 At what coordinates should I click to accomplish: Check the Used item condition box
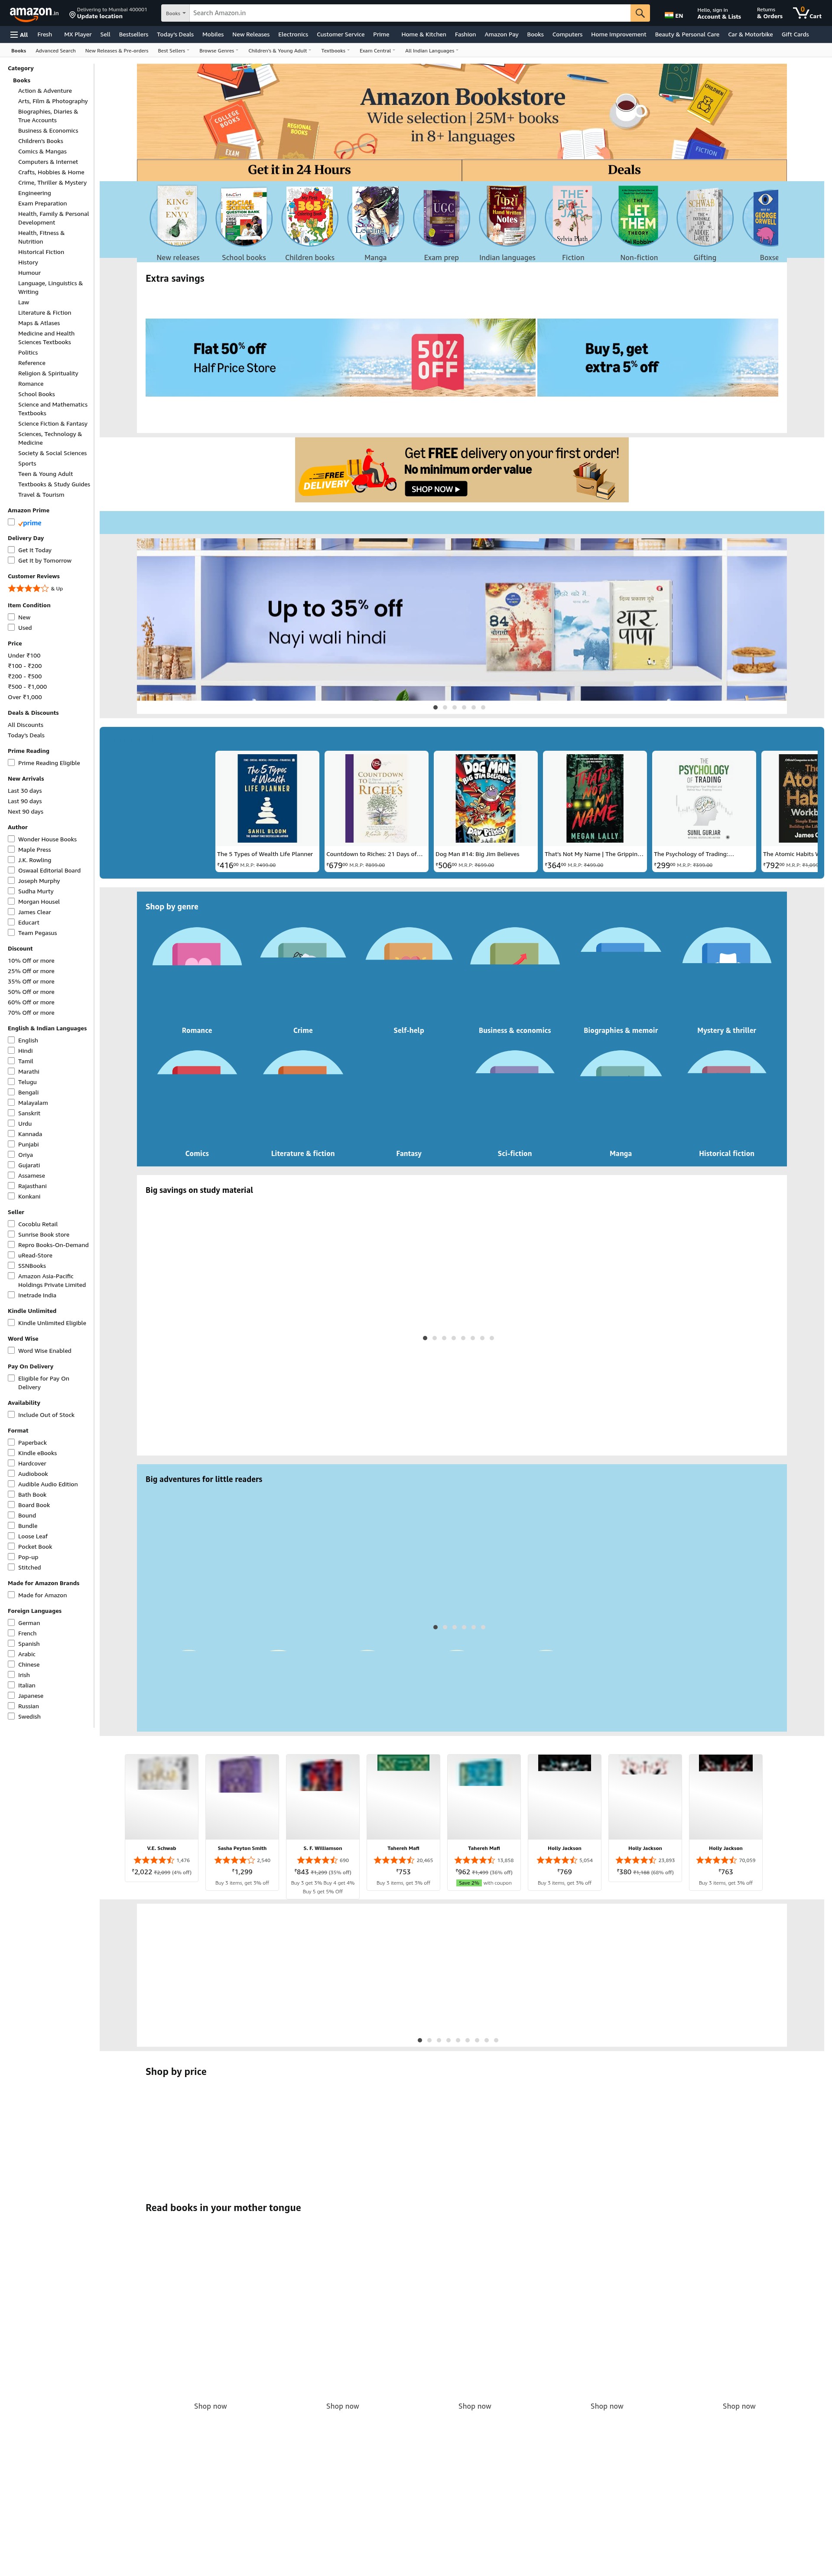coord(11,627)
